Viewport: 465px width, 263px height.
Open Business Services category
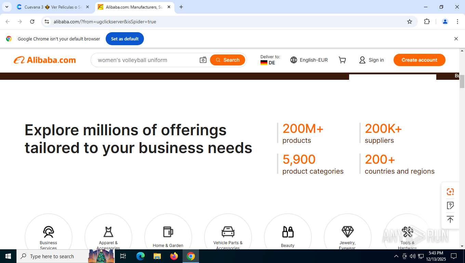49,237
